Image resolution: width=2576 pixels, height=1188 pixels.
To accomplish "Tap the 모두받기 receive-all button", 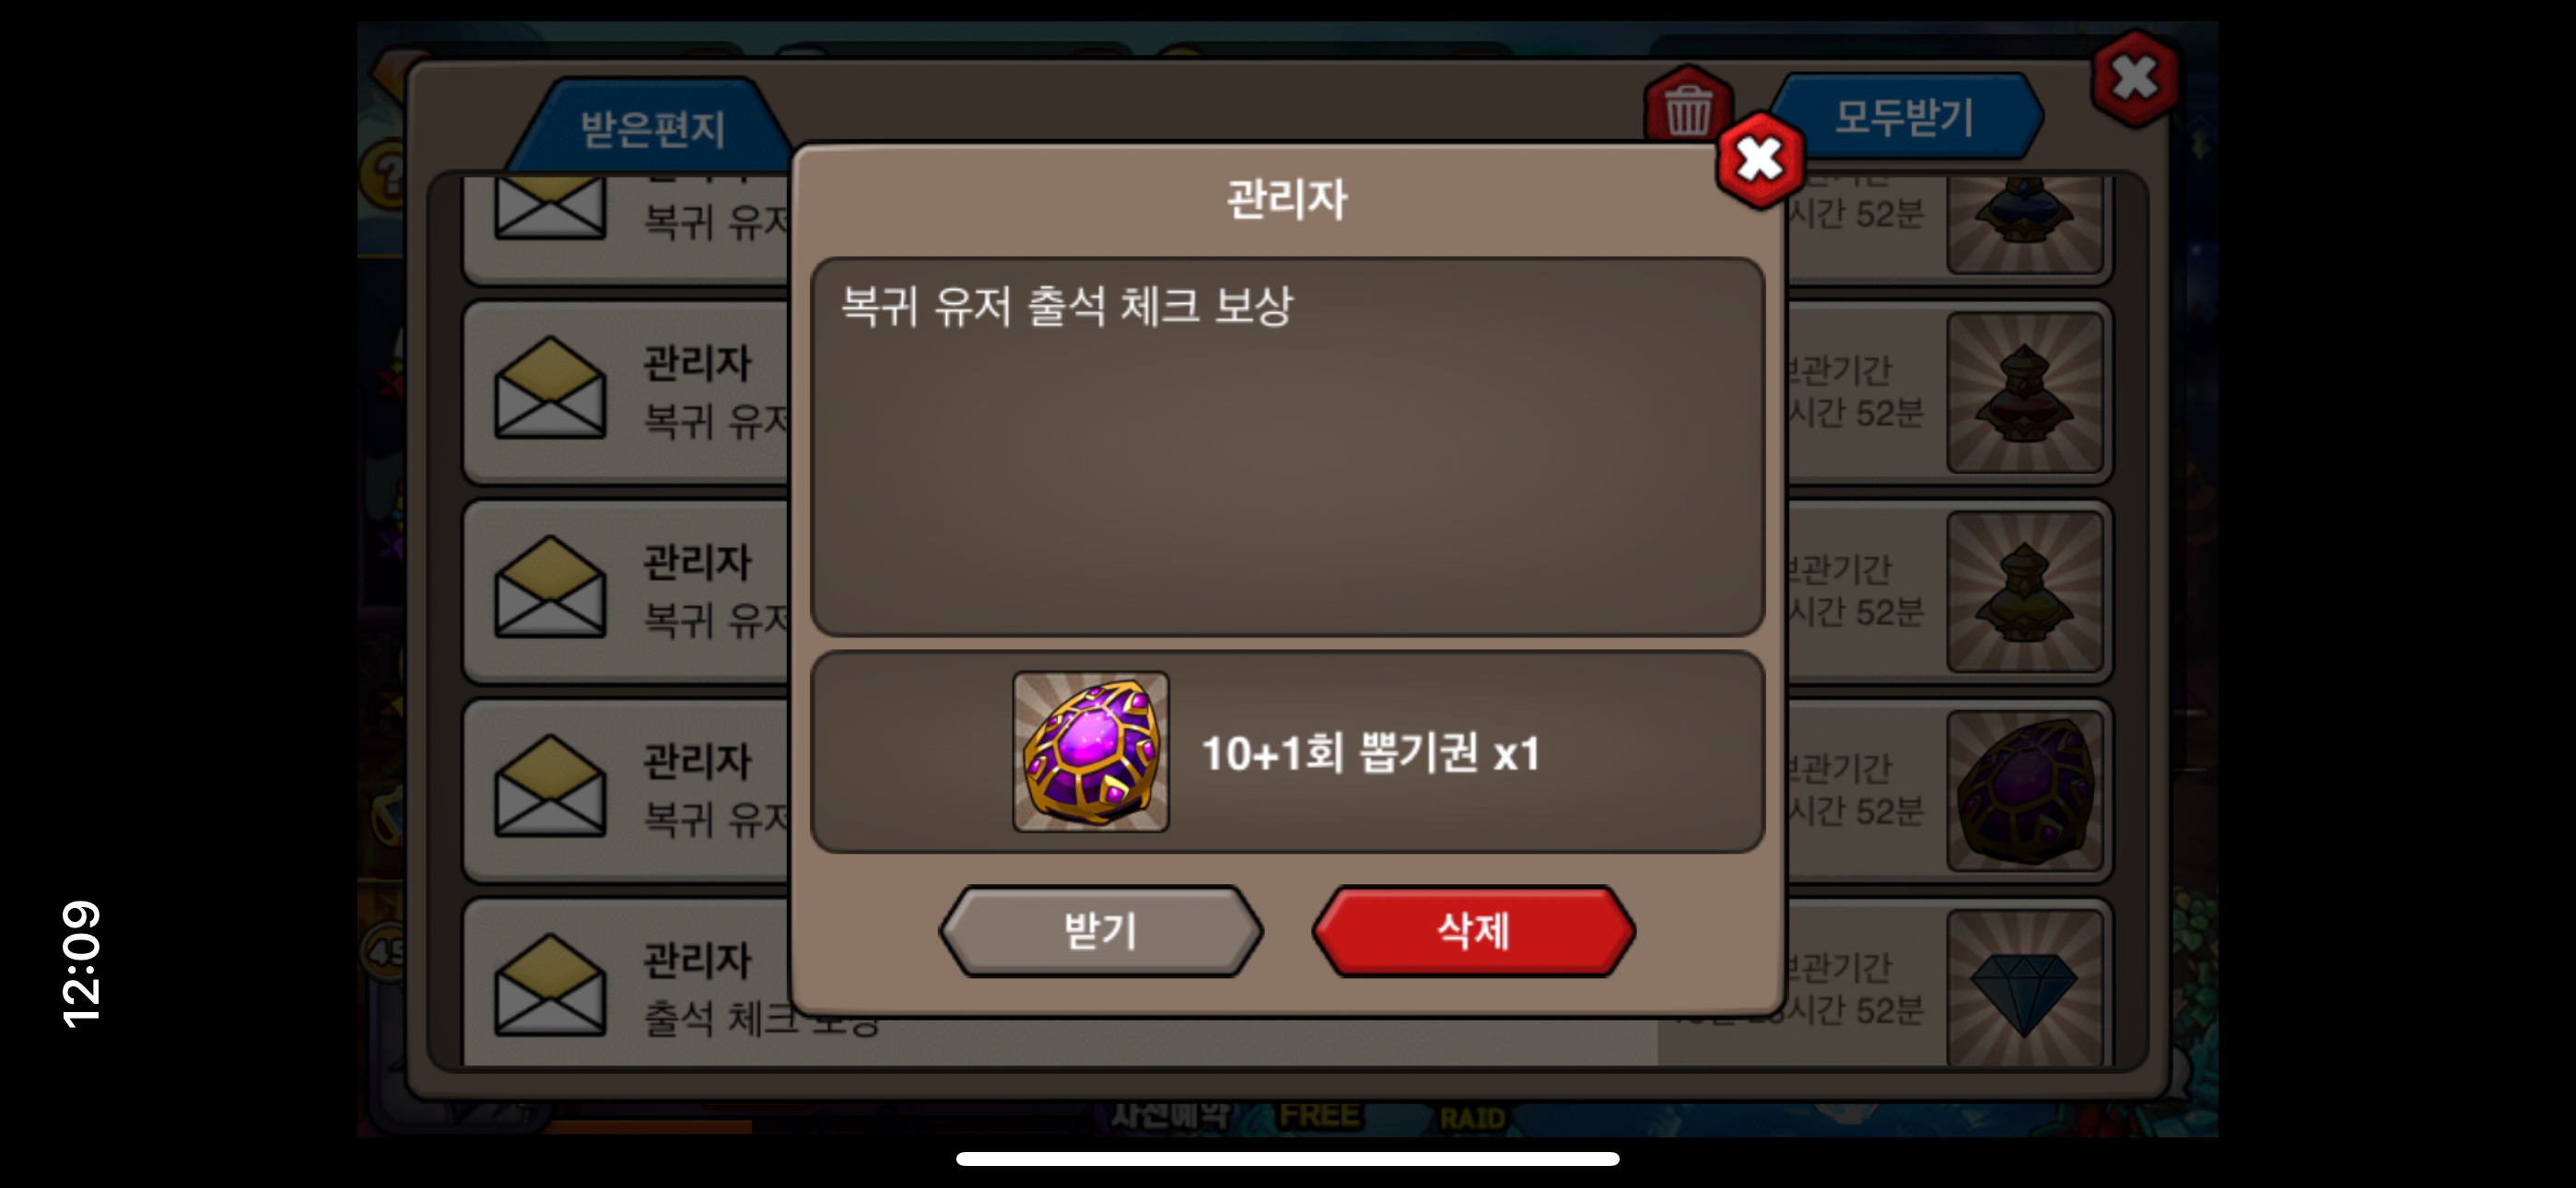I will click(x=1904, y=116).
